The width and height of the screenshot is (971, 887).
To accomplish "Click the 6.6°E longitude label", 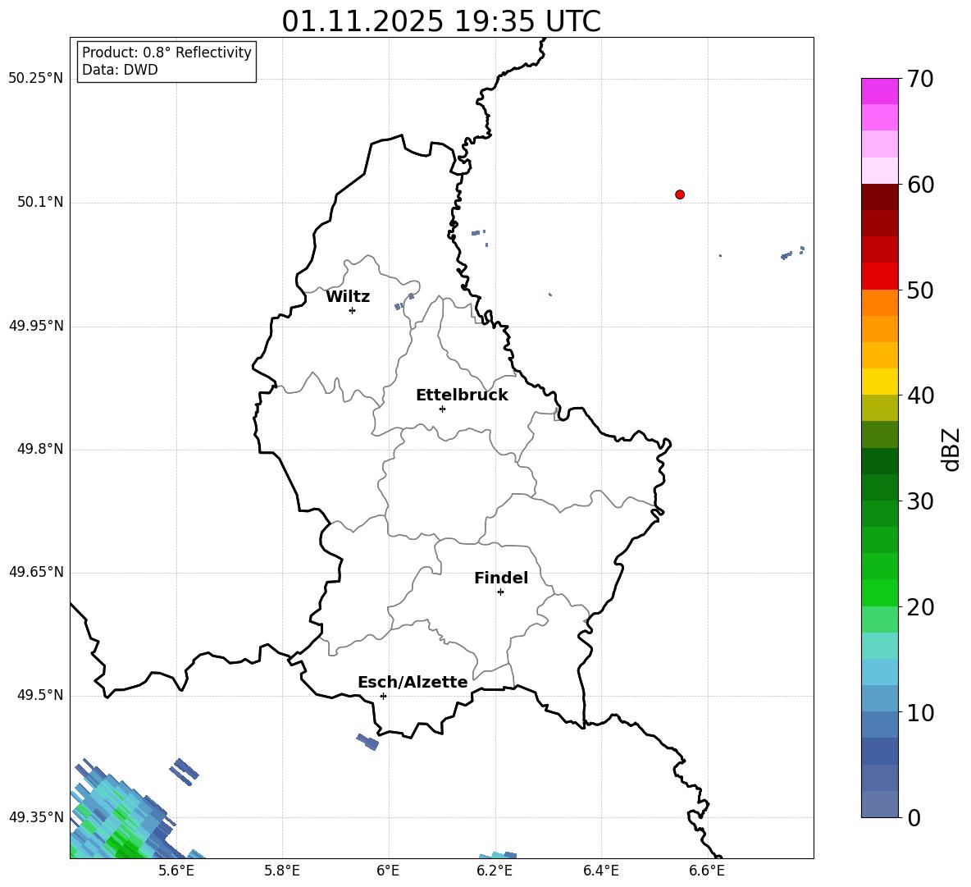I will point(707,871).
